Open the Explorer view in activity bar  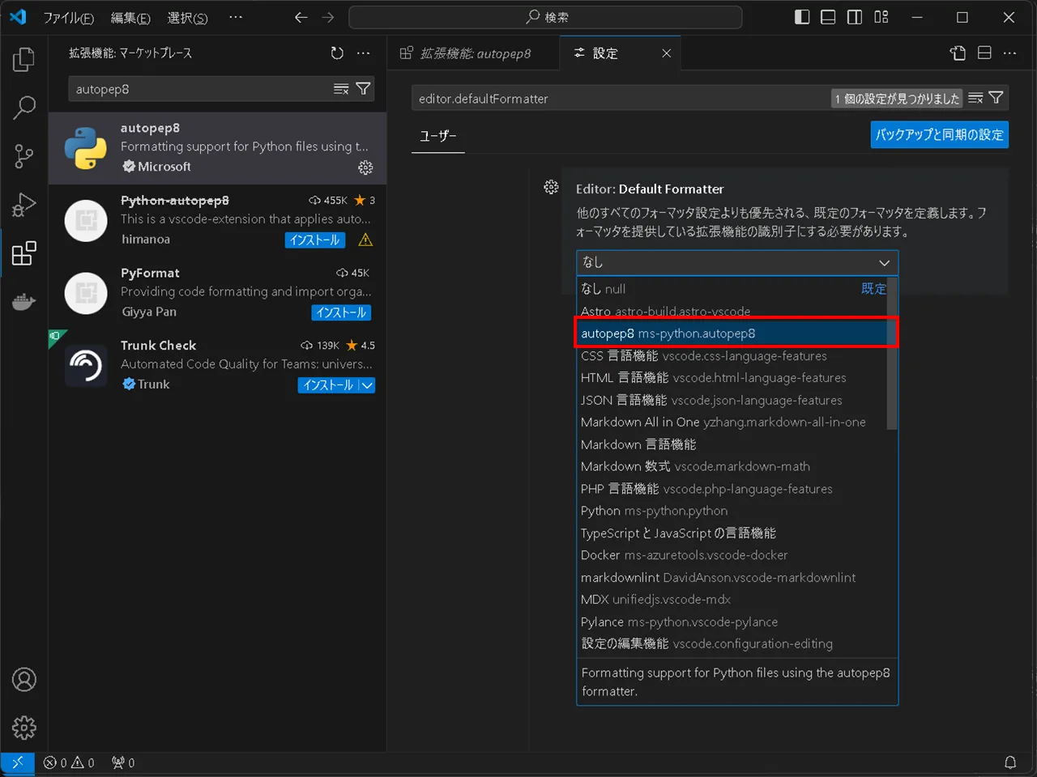(x=24, y=59)
